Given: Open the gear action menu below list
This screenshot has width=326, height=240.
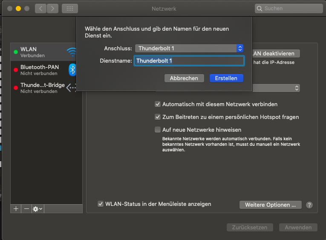Looking at the screenshot, I should pyautogui.click(x=38, y=209).
